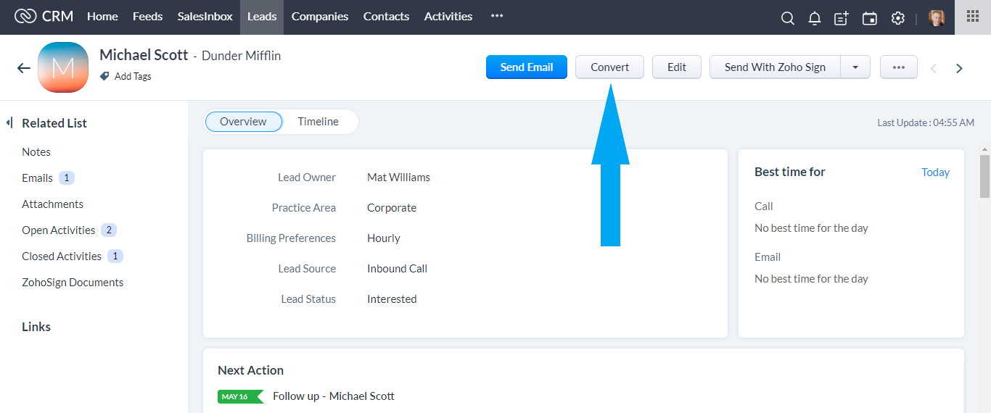
Task: Click Send With Zoho Sign button
Action: pyautogui.click(x=775, y=67)
